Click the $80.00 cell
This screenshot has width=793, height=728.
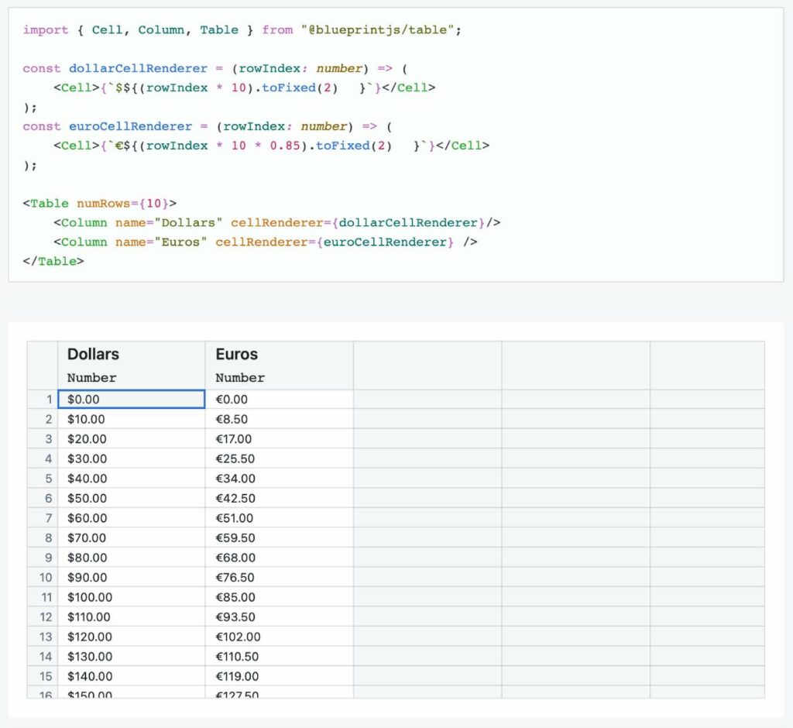pos(132,557)
